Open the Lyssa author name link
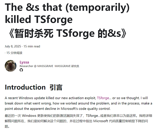158x132 pixels. pyautogui.click(x=24, y=62)
